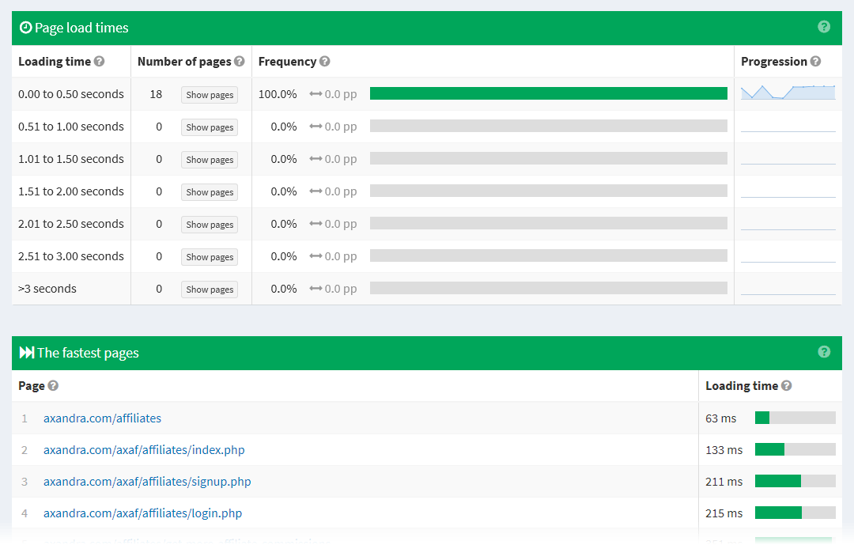Screen dimensions: 854x545
Task: Click the help icon in the Page load times header
Action: (x=824, y=27)
